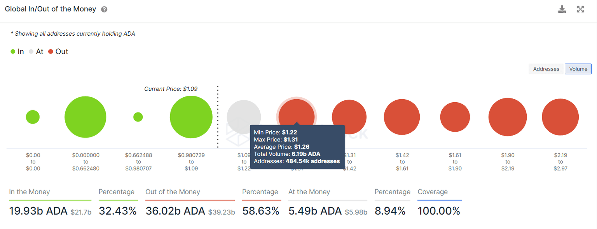Screen dimensions: 597x229
Task: Switch to Addresses view
Action: pyautogui.click(x=546, y=69)
